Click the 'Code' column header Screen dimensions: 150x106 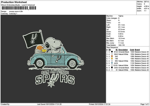click(132, 50)
